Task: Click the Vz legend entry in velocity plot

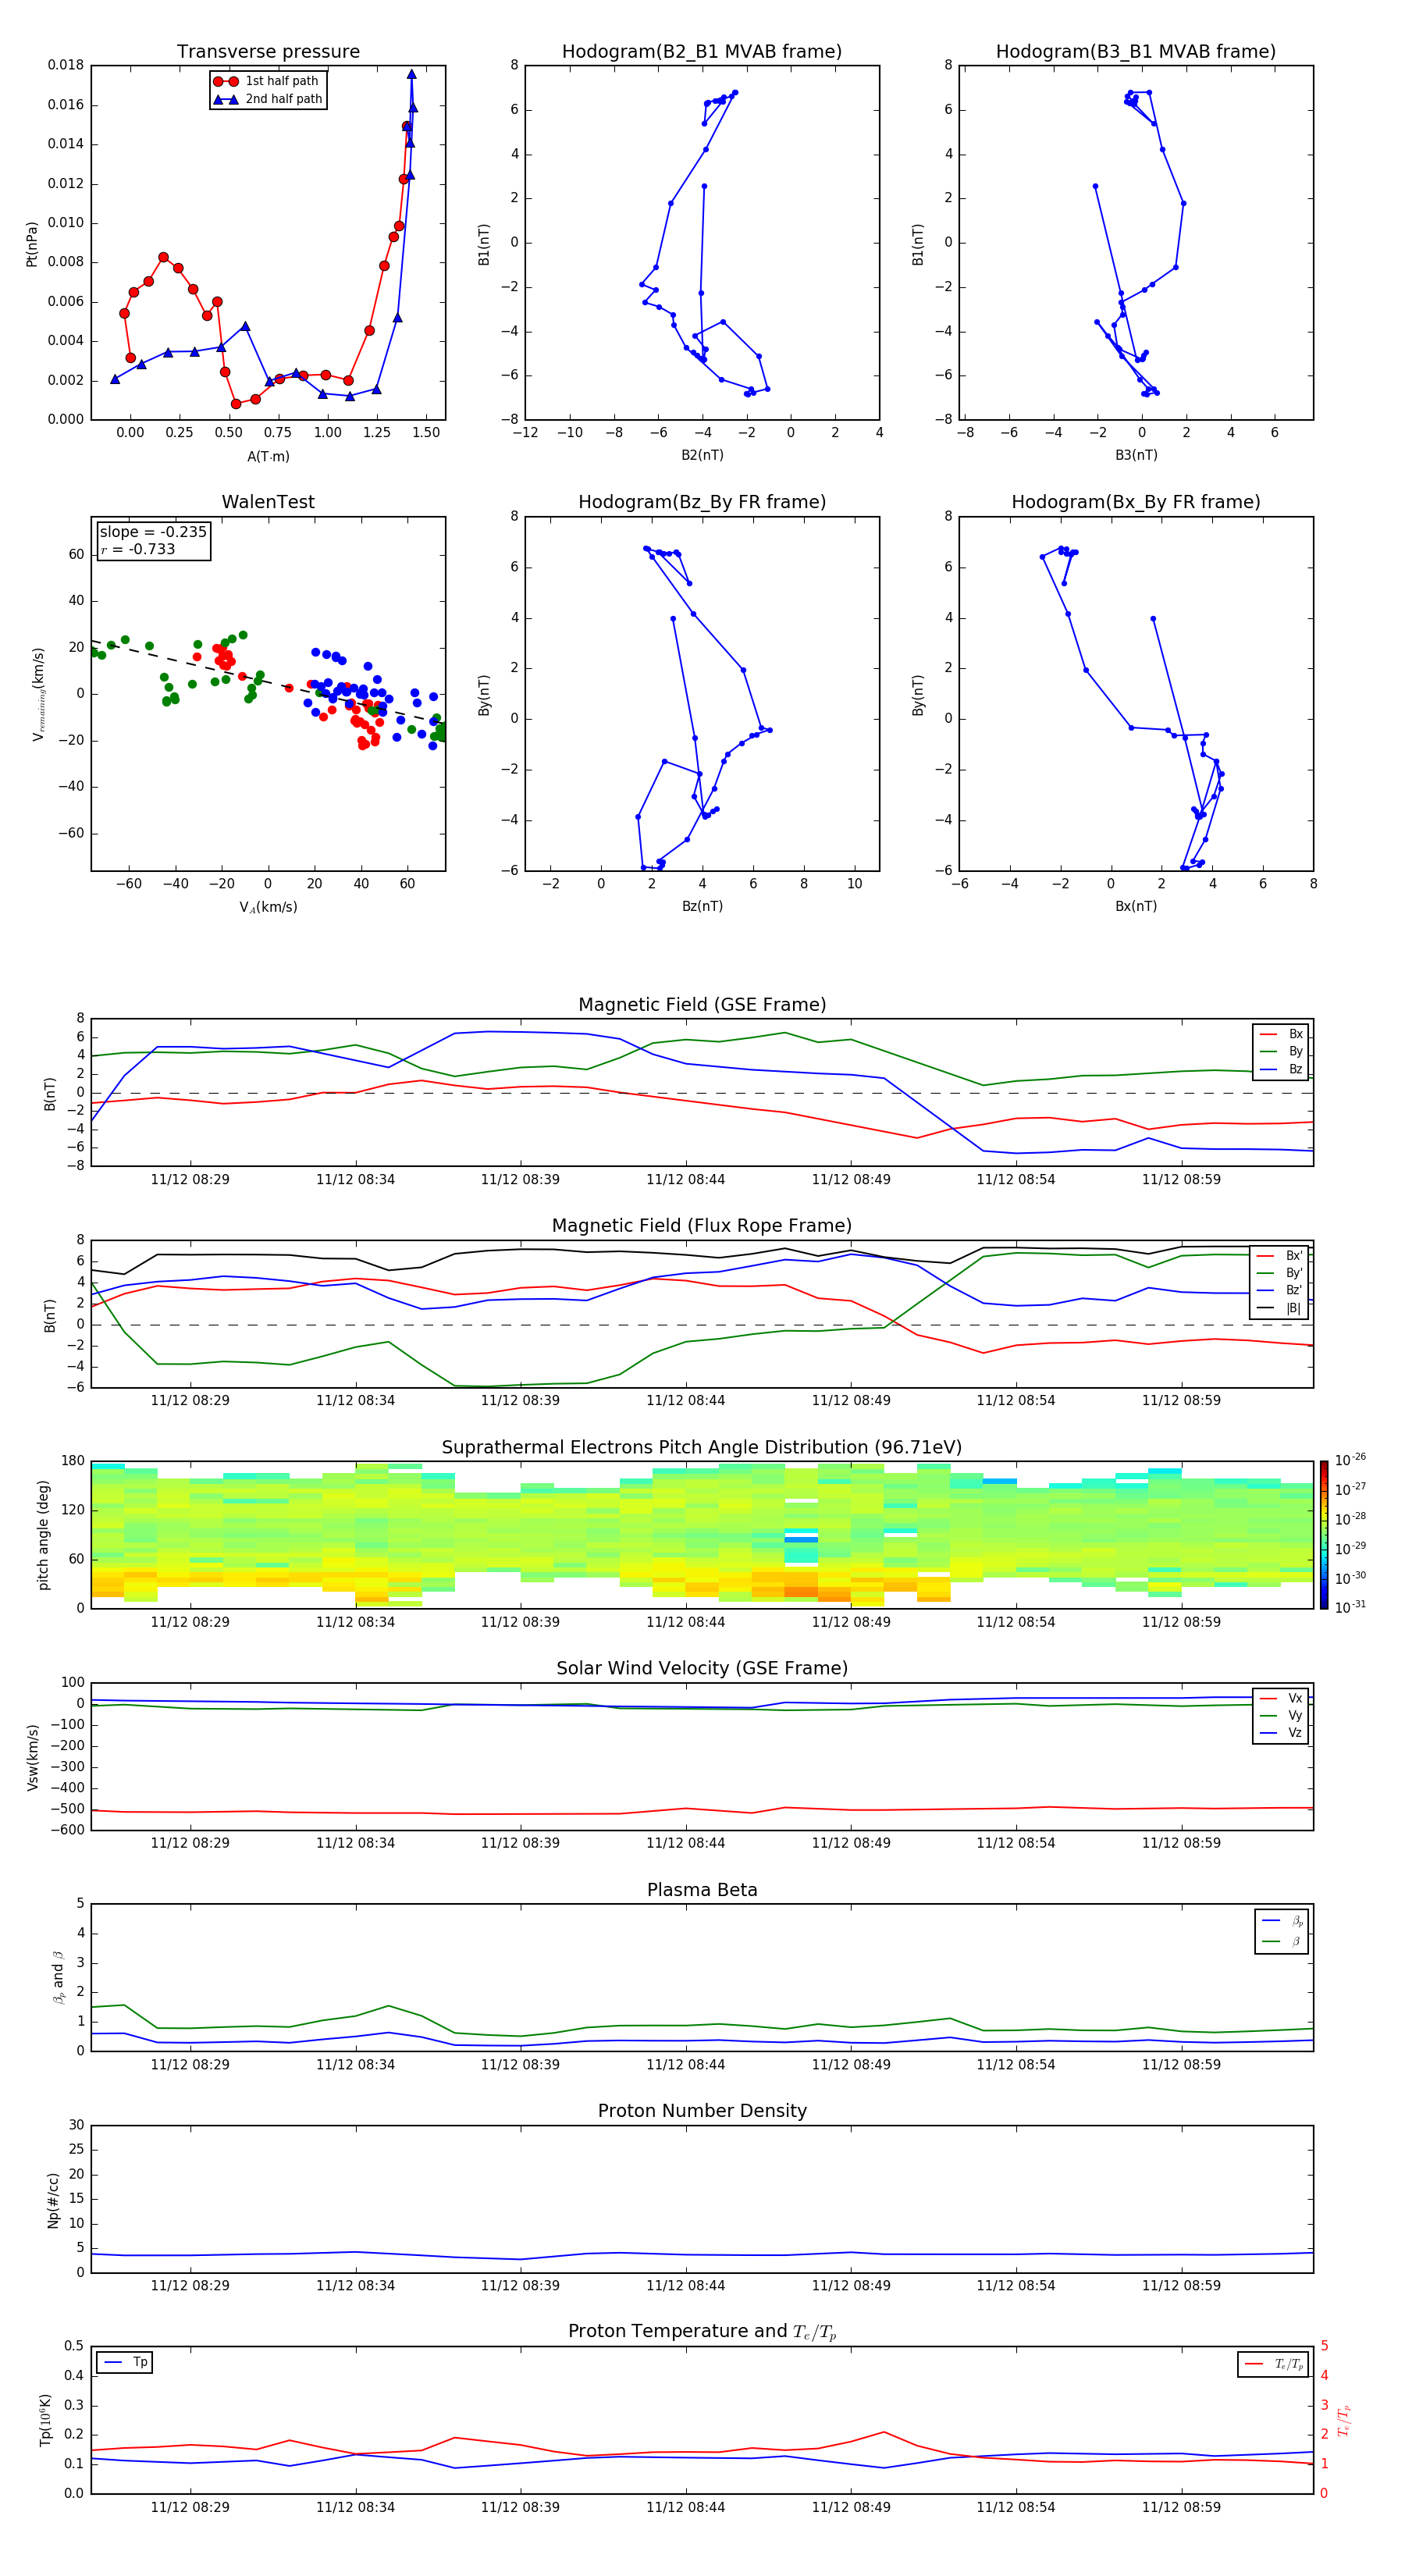Action: click(1281, 1733)
